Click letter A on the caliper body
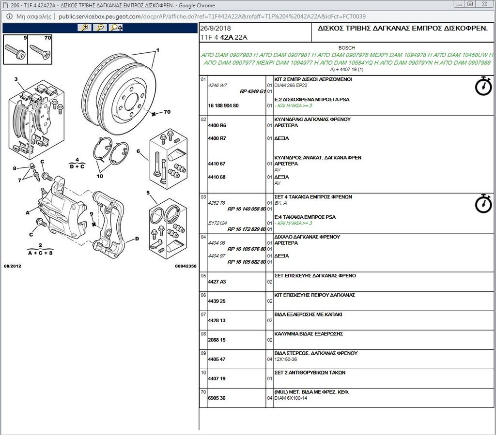This screenshot has width=496, height=435. pyautogui.click(x=28, y=212)
